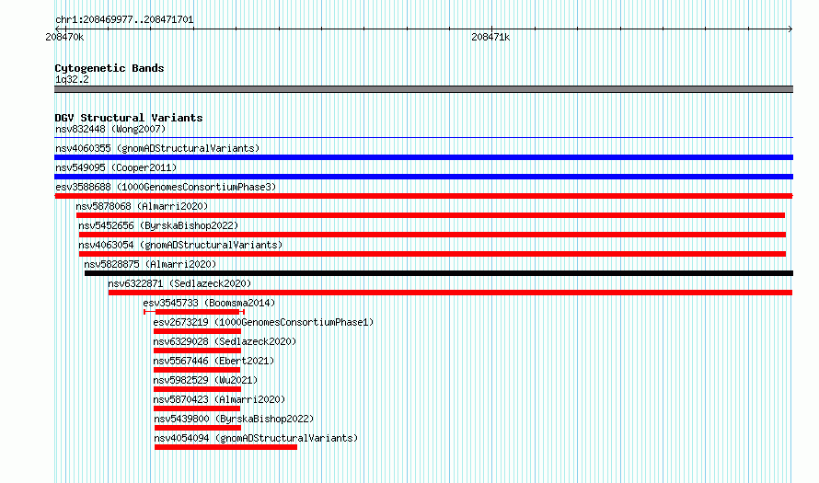The image size is (819, 483).
Task: Open esv2673219 (1000GenomesConsortiumPhase1) label
Action: point(263,322)
